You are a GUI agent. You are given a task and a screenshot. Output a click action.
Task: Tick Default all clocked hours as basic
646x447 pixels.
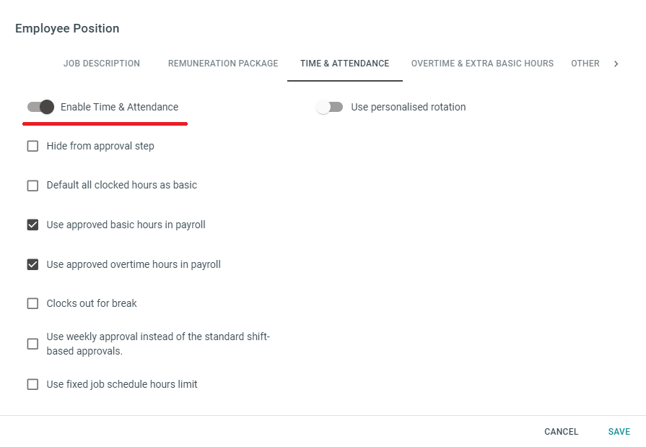[32, 186]
